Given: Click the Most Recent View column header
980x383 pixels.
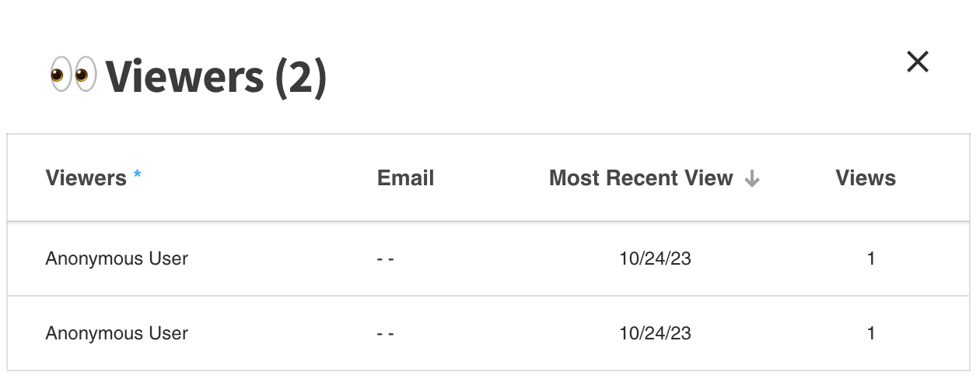Looking at the screenshot, I should 641,178.
